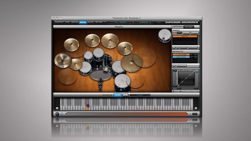Screen dimensions: 251x141
Task: Click the small splash cymbal beside hi-hat
Action: [76, 64]
